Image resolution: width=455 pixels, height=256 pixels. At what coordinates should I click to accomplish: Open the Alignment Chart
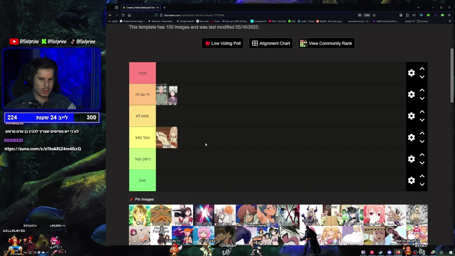[271, 43]
